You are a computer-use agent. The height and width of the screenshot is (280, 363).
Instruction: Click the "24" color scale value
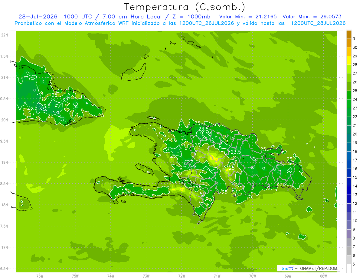click(355, 99)
